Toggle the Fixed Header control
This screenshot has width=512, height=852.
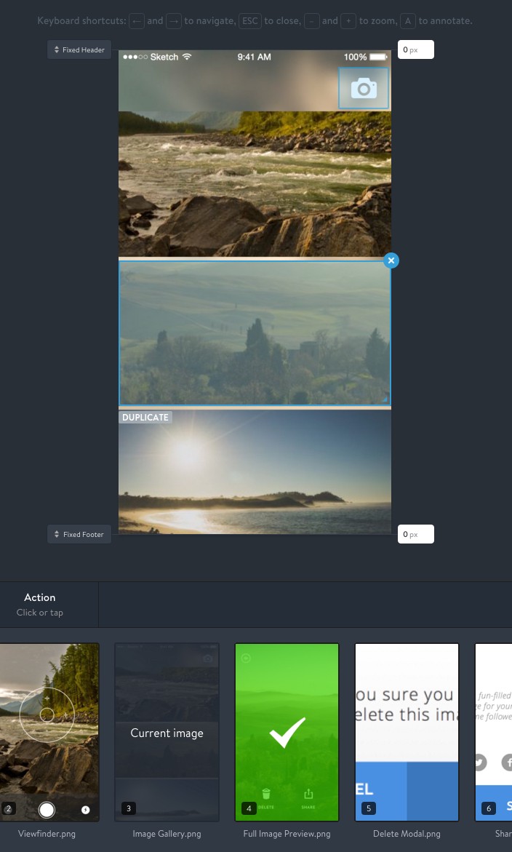click(79, 49)
